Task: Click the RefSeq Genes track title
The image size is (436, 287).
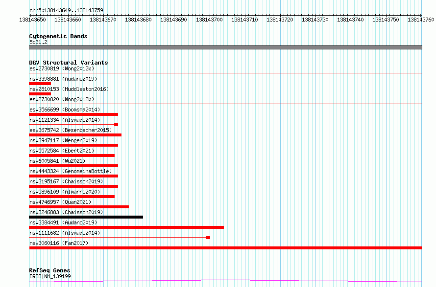Action: pos(49,270)
